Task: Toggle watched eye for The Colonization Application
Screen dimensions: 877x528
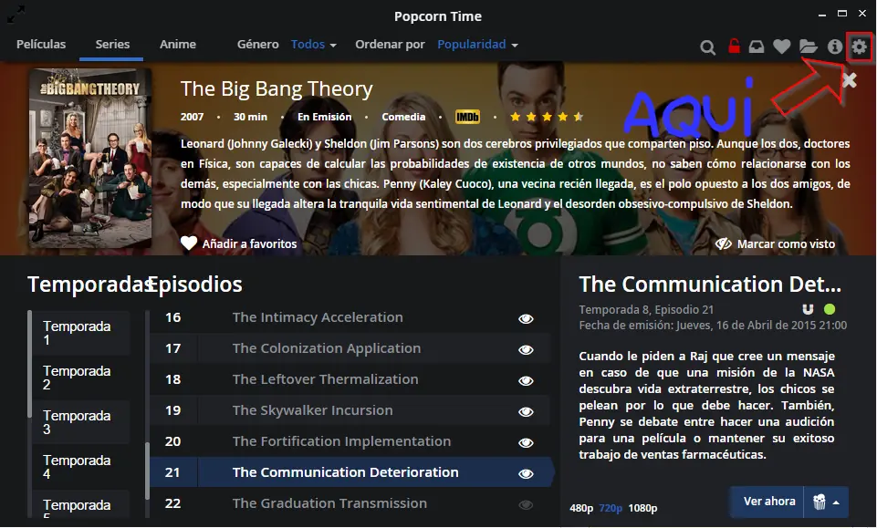Action: coord(525,350)
